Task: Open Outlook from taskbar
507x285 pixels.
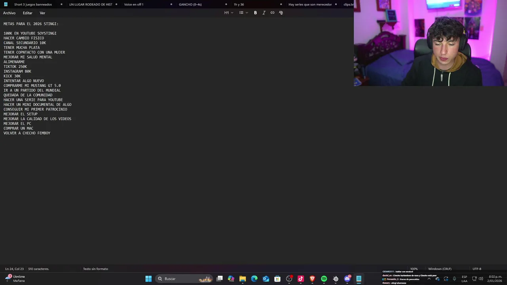Action: click(x=266, y=279)
